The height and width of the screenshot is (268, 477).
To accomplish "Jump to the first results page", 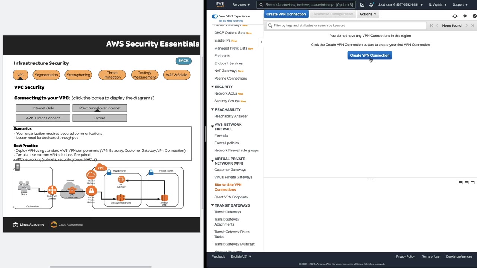I will (432, 26).
